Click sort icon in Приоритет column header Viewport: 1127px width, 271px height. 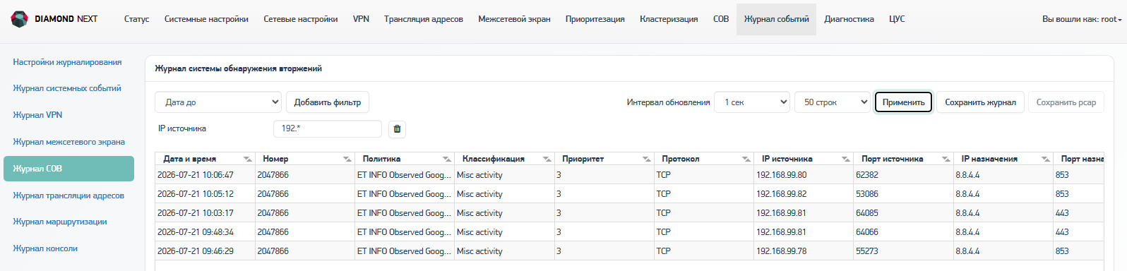(x=646, y=159)
